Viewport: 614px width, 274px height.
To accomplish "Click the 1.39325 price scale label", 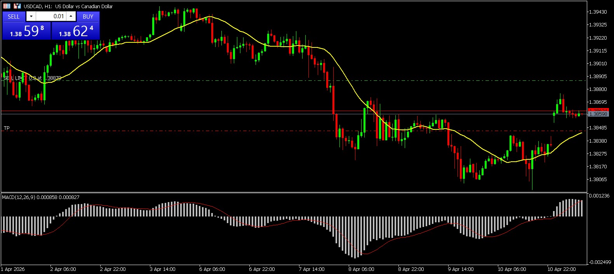I will [x=598, y=25].
